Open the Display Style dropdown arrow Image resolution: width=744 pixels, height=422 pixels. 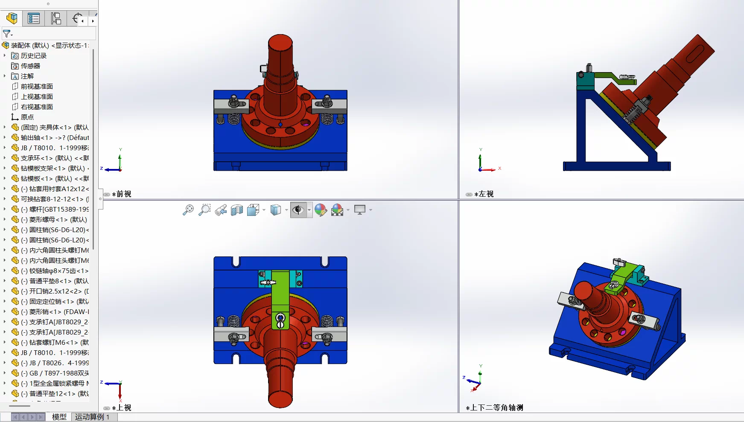pyautogui.click(x=286, y=210)
